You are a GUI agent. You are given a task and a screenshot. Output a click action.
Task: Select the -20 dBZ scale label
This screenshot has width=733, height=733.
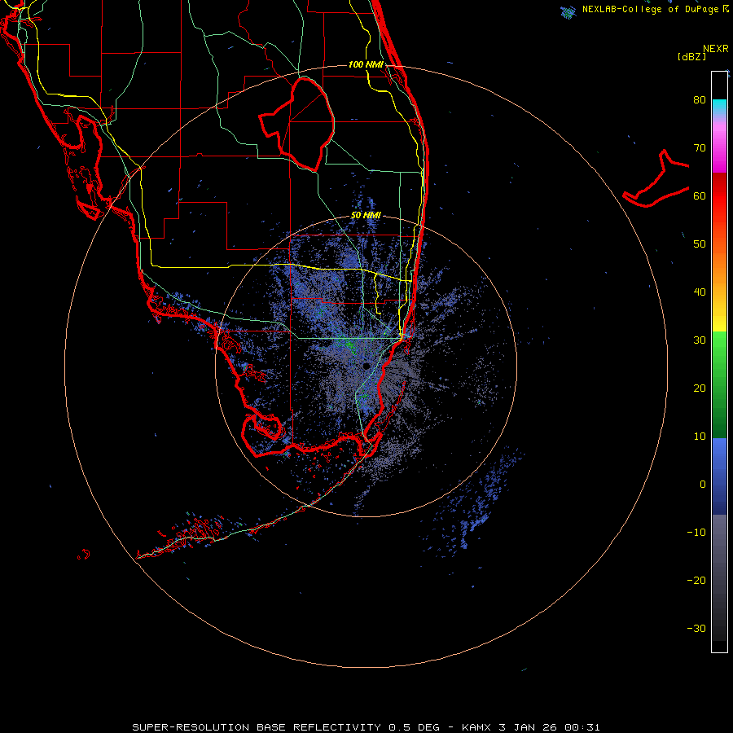[696, 581]
